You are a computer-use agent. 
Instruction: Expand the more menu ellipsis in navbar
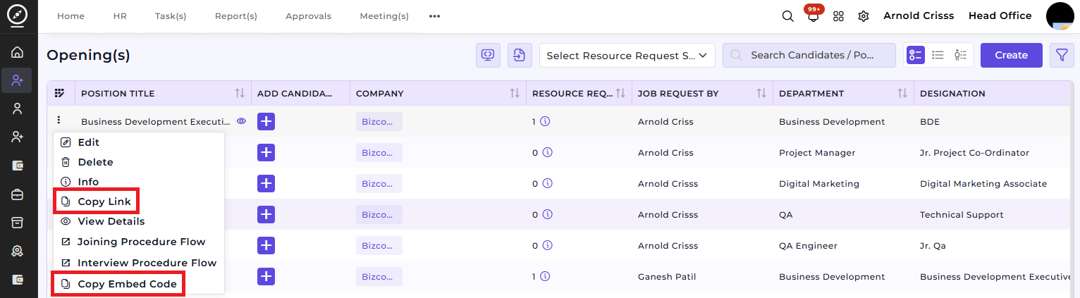(x=434, y=16)
